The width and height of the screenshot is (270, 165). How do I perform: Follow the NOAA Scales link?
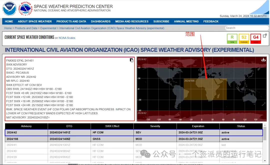(67, 38)
